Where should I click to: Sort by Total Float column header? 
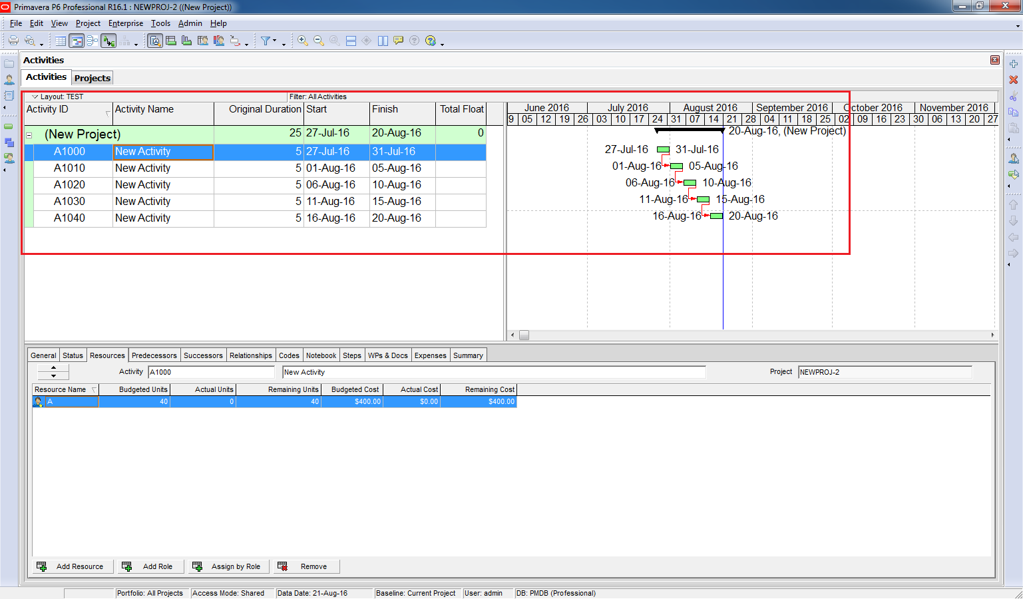point(461,113)
